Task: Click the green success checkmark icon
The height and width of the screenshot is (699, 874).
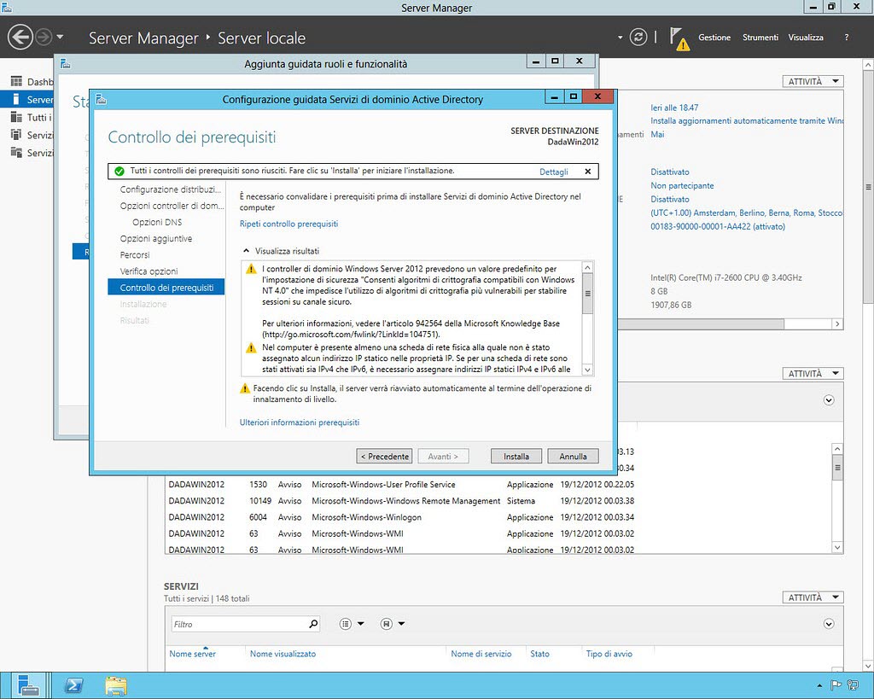Action: 119,172
